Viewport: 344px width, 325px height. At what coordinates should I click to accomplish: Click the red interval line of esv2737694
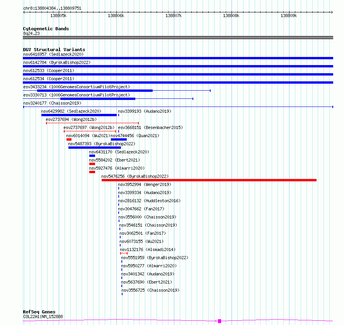[x=92, y=123]
